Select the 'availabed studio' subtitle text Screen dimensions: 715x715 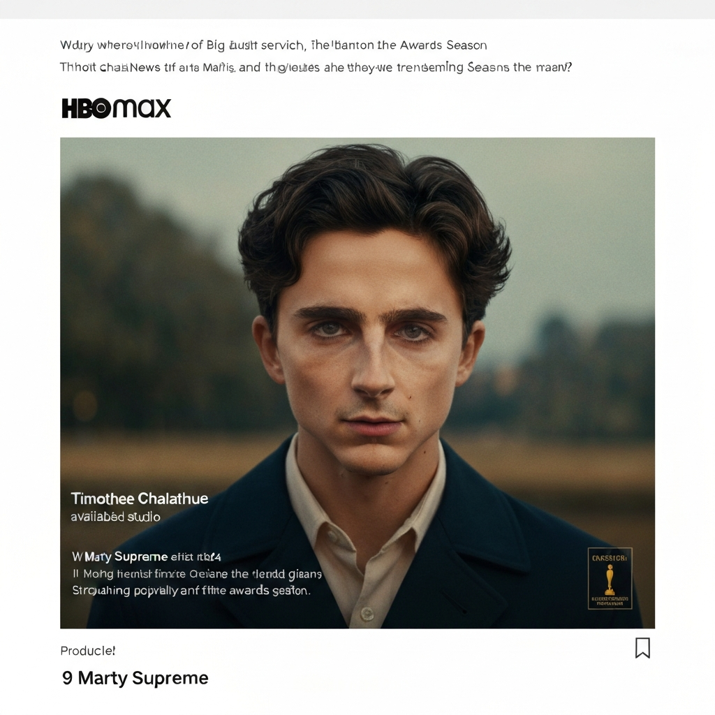click(115, 517)
